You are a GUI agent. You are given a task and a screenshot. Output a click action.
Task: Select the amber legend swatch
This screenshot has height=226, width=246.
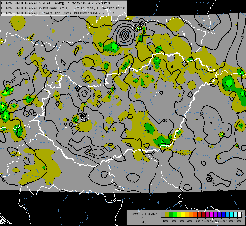point(187,215)
